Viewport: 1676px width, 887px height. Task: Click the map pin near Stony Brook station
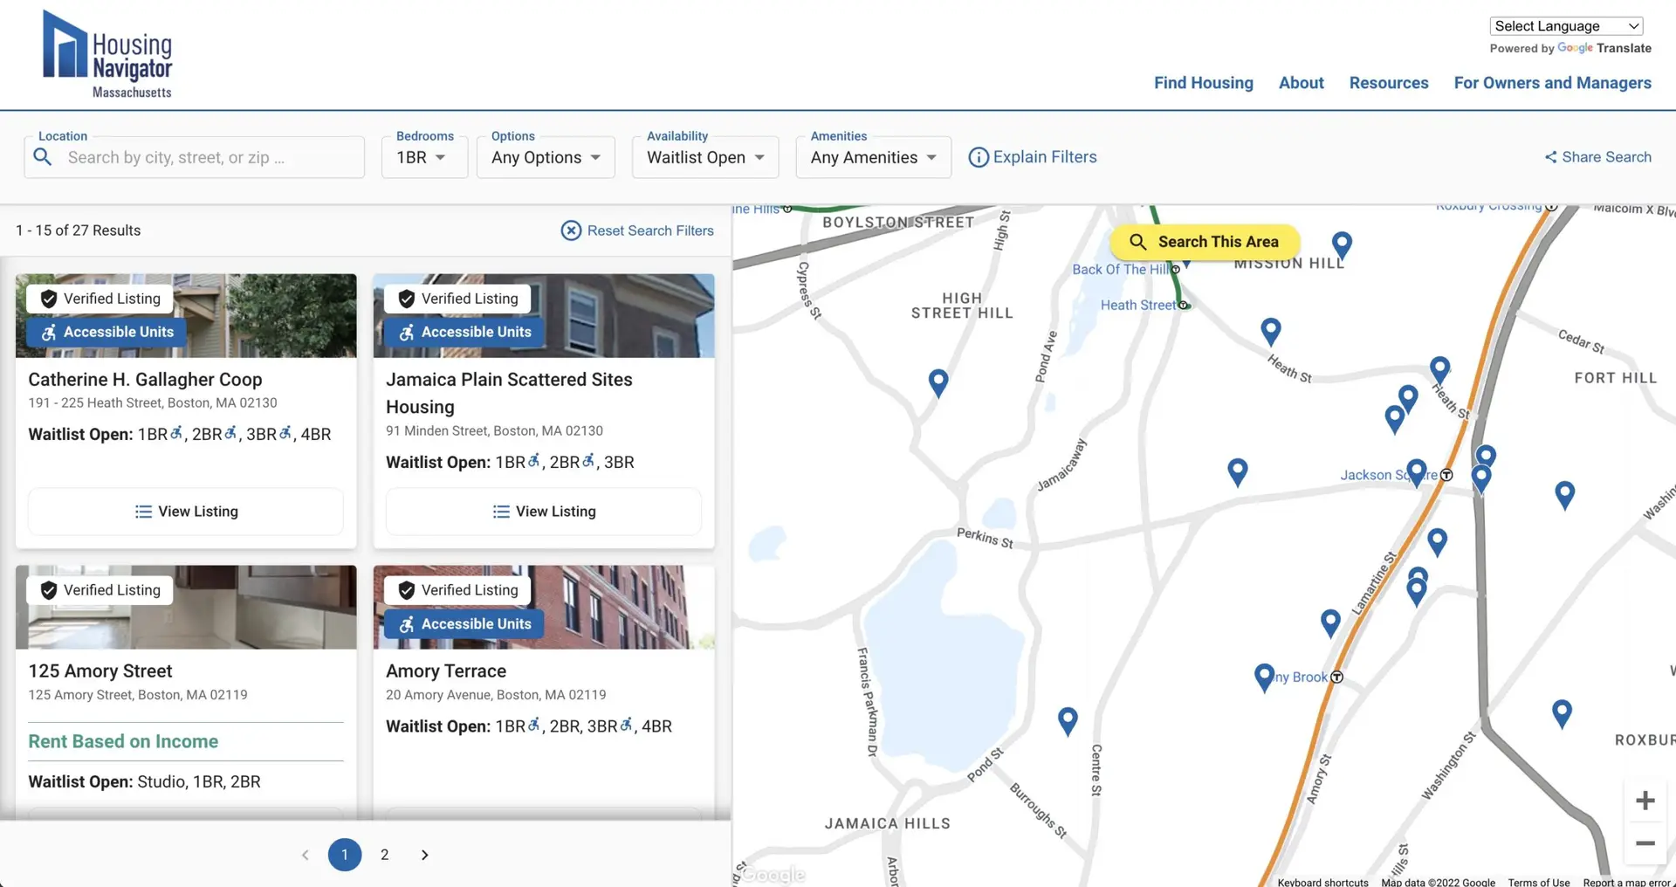tap(1264, 677)
